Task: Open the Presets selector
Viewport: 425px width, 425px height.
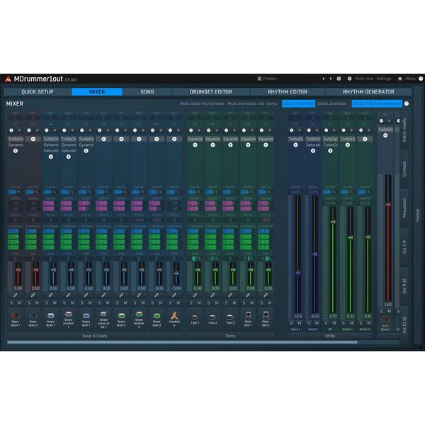Action: coord(267,79)
